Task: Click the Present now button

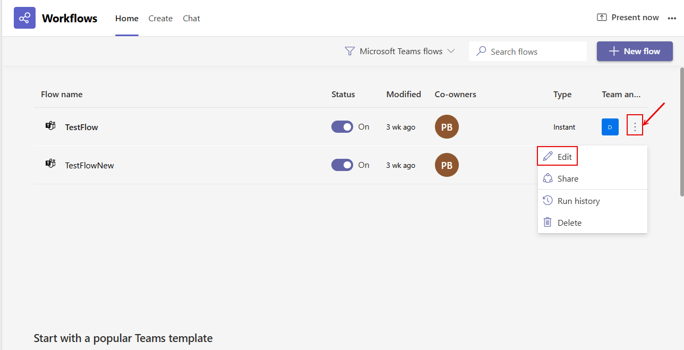Action: (x=628, y=18)
